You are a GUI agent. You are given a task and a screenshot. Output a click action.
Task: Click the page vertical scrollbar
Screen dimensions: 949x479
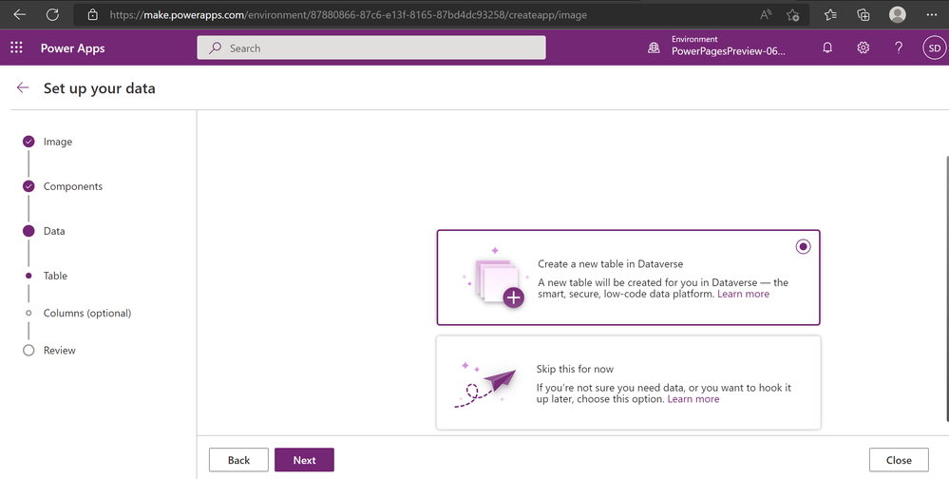(946, 289)
